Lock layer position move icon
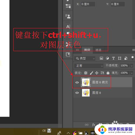The image size is (135, 135). (x=97, y=73)
